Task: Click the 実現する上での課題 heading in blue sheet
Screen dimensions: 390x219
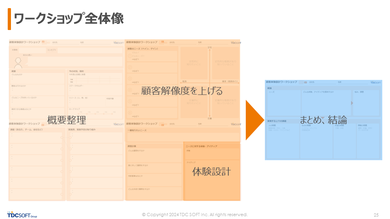Action: [x=277, y=121]
